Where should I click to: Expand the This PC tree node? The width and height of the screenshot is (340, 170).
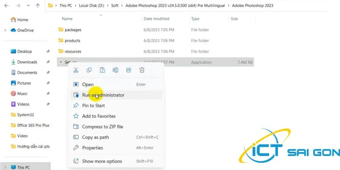5,167
